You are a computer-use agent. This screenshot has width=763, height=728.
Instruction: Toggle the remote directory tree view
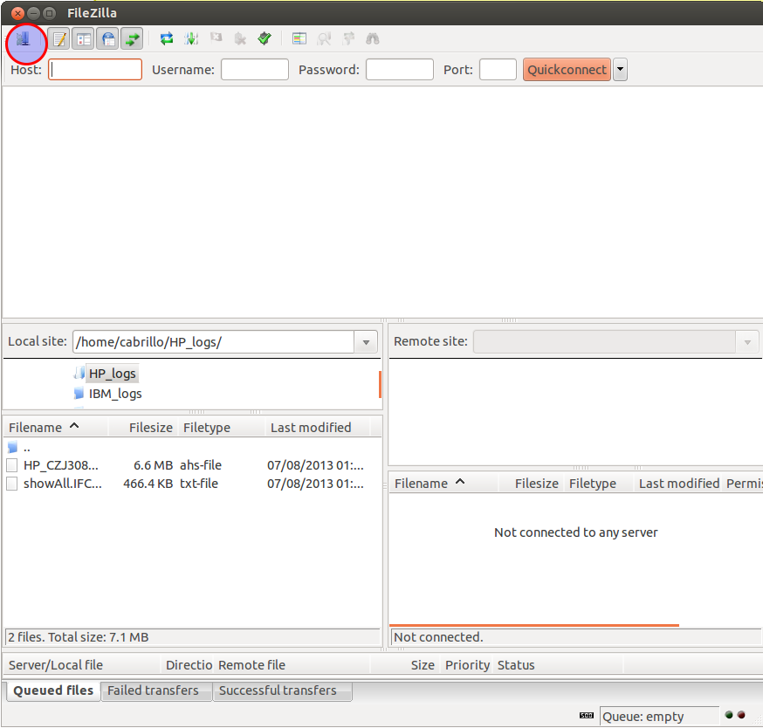click(x=108, y=39)
